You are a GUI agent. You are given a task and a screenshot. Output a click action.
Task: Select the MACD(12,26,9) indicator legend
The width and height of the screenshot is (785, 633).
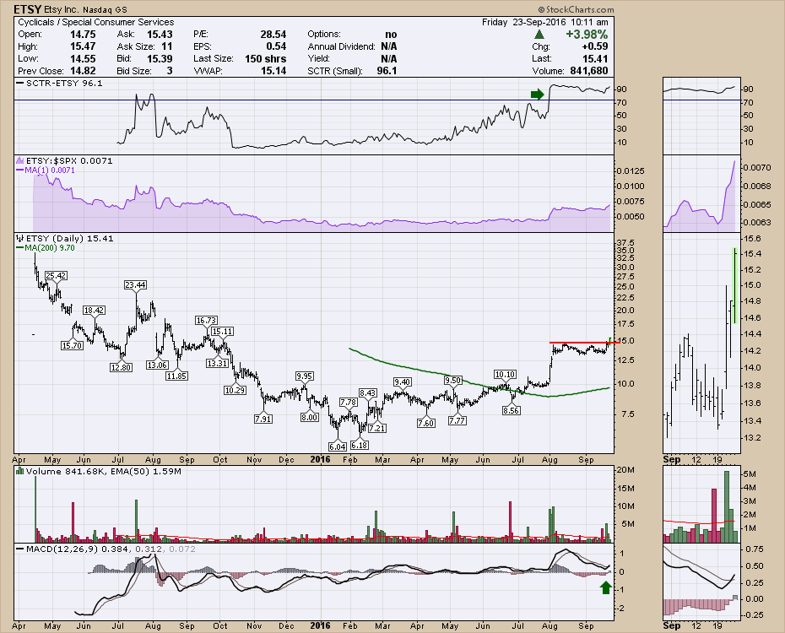[x=57, y=549]
